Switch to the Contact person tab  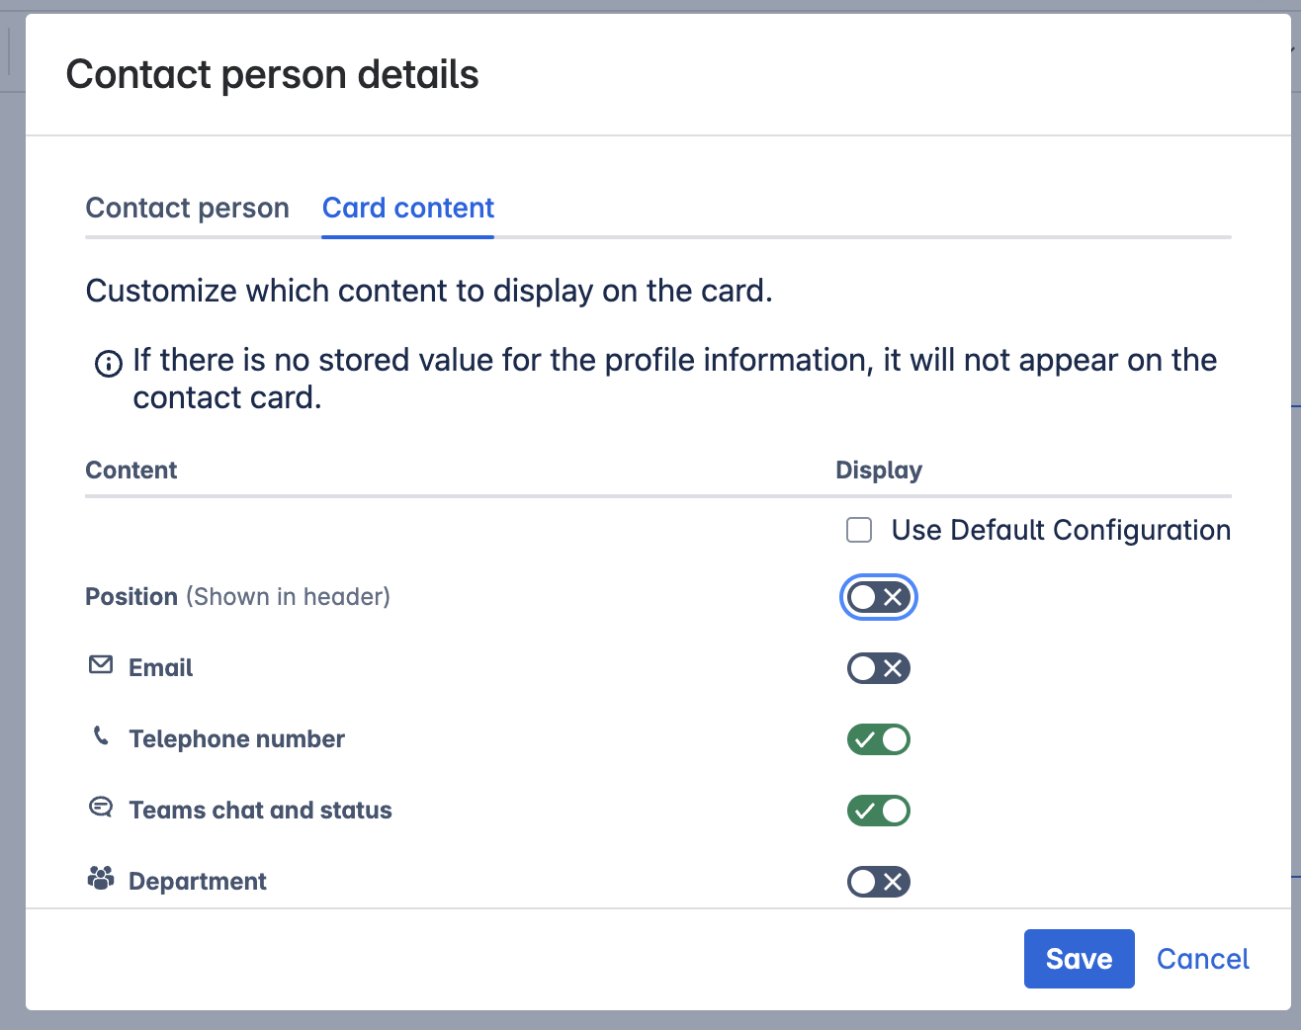click(x=187, y=208)
